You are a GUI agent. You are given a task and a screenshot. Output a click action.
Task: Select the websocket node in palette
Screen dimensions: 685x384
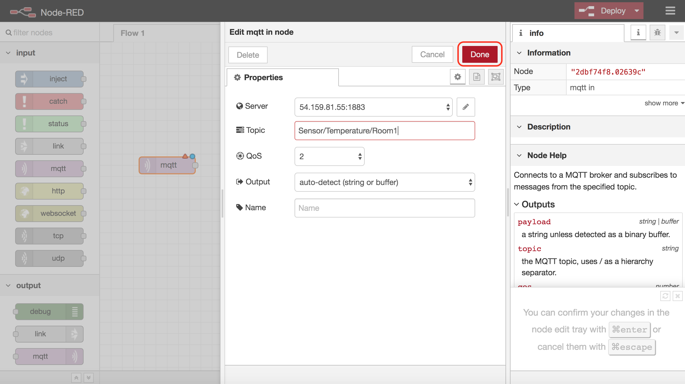click(x=49, y=213)
